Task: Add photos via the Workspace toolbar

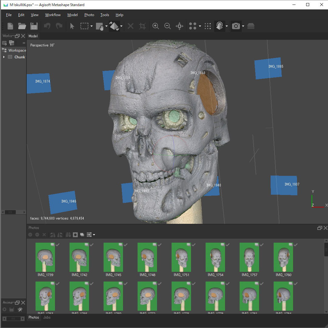Action: click(12, 43)
